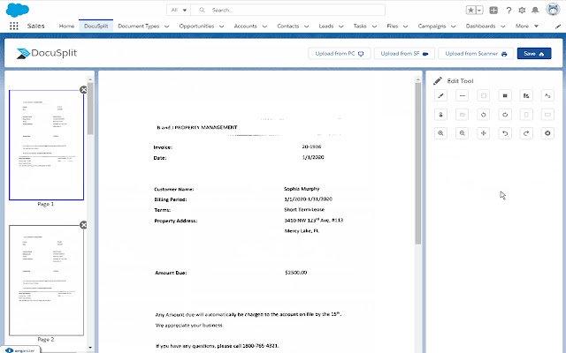Select the text annotation tool
The width and height of the screenshot is (566, 353).
coord(547,96)
